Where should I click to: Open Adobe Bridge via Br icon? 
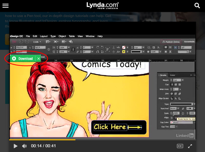(21, 42)
